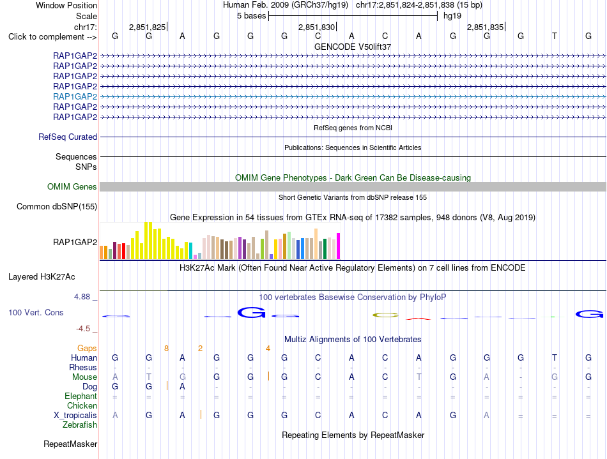Click the 2,851,825 ruler position
The height and width of the screenshot is (459, 607).
147,27
